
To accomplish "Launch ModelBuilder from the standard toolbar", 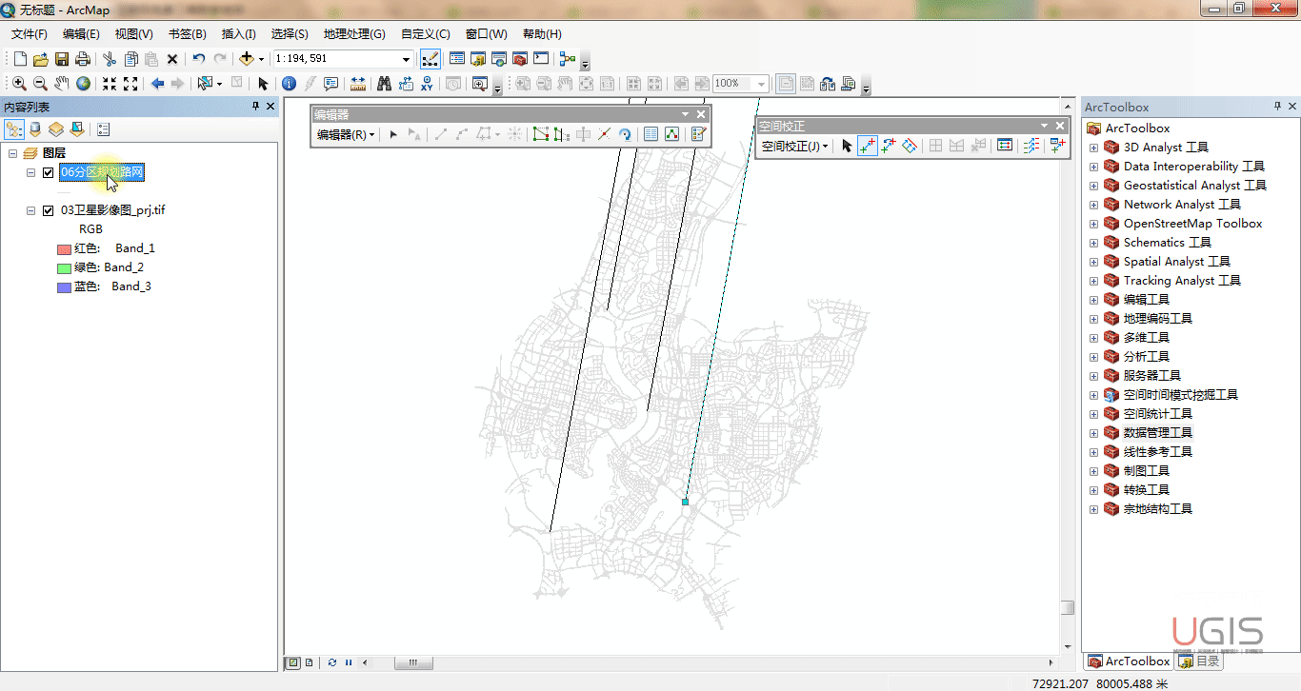I will tap(568, 59).
